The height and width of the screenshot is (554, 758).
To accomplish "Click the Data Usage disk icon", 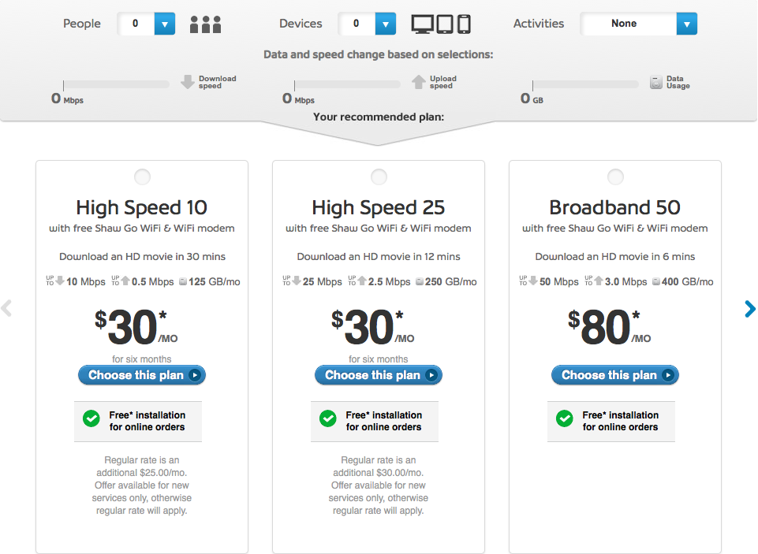I will [656, 82].
